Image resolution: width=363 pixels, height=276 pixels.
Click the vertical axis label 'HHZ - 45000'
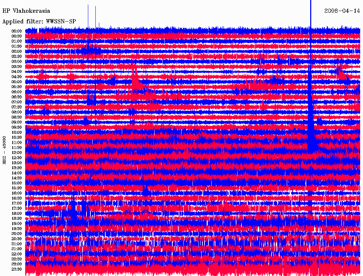(x=4, y=150)
